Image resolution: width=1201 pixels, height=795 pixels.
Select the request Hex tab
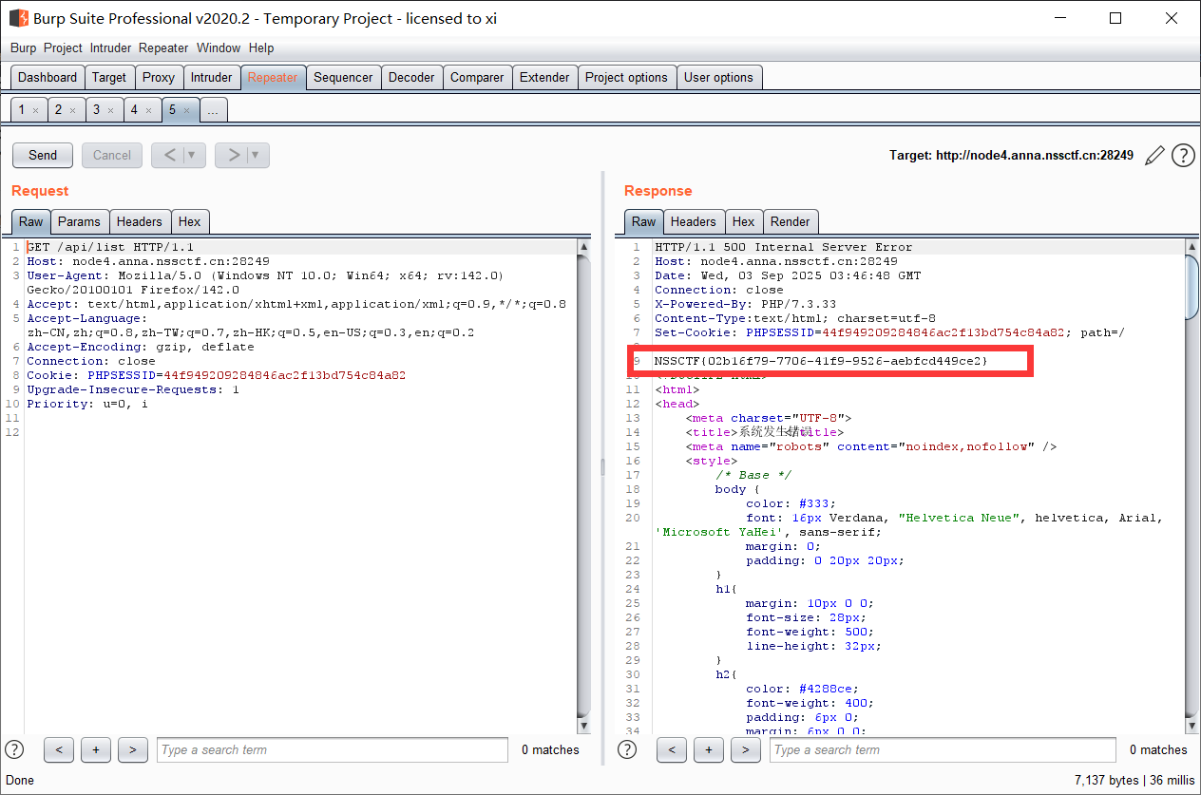tap(190, 221)
